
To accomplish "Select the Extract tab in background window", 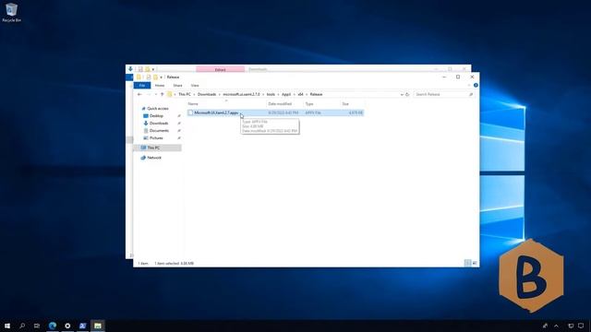I will coord(220,70).
